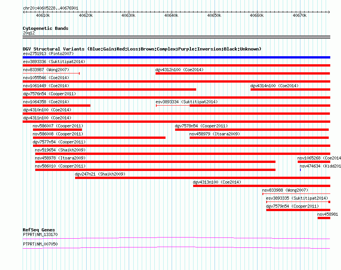This screenshot has height=270, width=341.
Task: Click the 40640k ruler tick label
Action: [x=171, y=15]
